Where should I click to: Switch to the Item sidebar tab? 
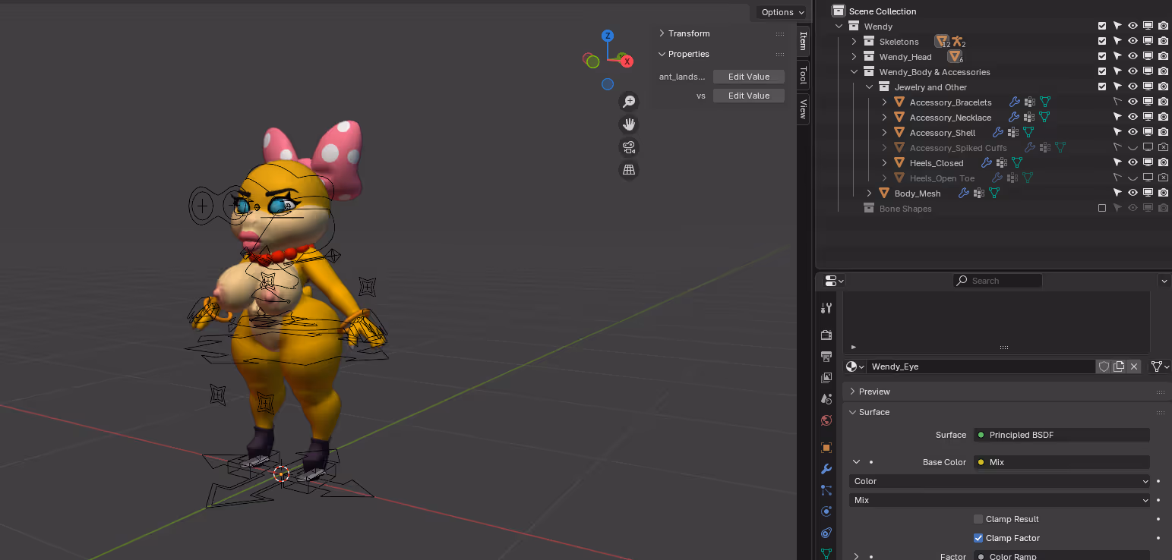pyautogui.click(x=803, y=42)
